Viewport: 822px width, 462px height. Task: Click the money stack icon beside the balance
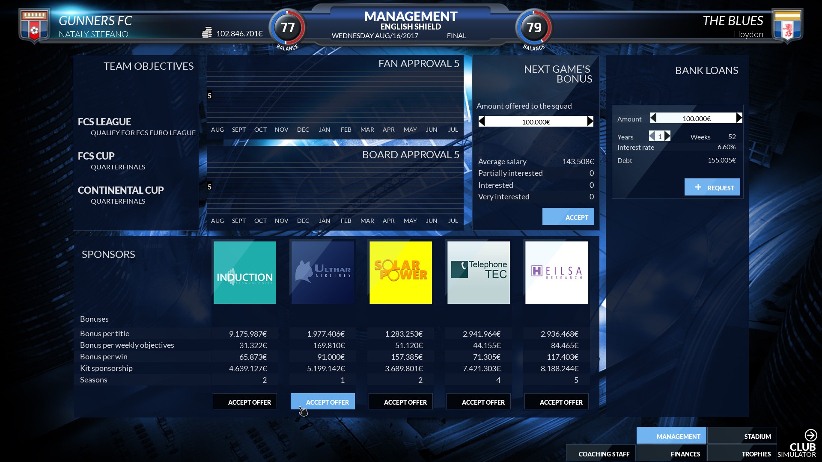[207, 32]
